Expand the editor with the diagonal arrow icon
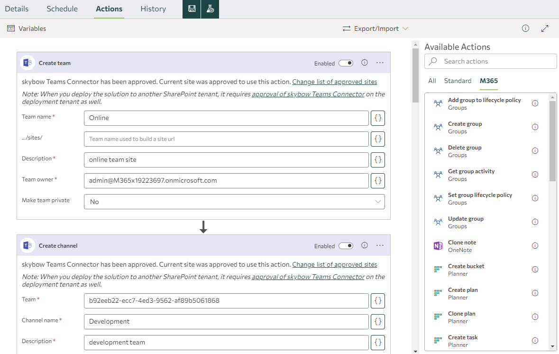This screenshot has height=354, width=559. click(545, 28)
